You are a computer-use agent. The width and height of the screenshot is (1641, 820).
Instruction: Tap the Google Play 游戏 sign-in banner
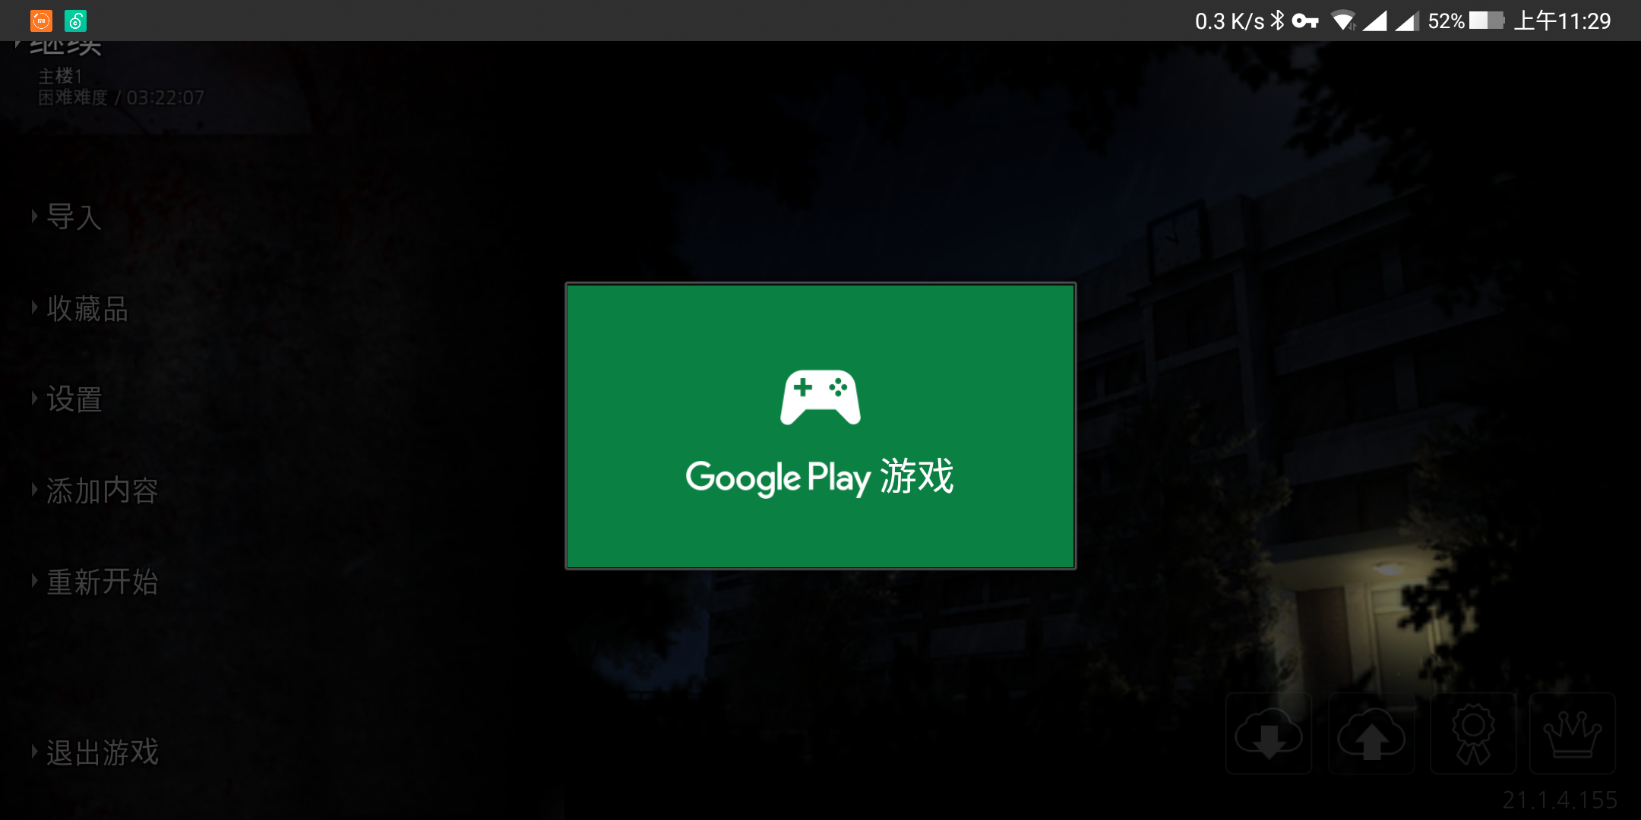[x=820, y=426]
